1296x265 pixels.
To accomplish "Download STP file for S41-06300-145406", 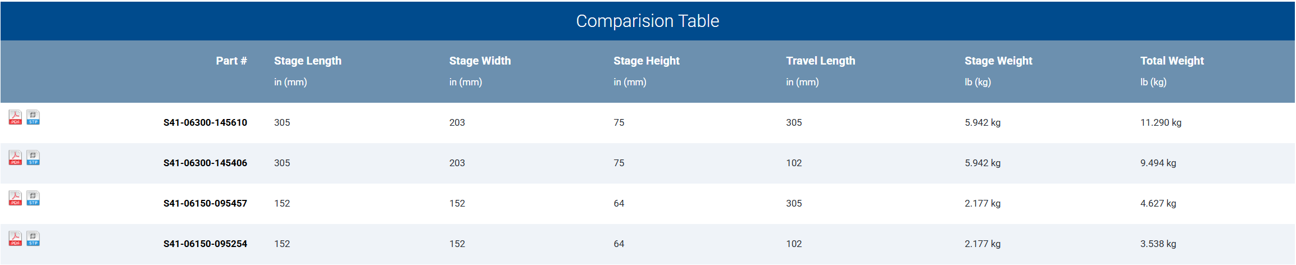I will tap(33, 158).
